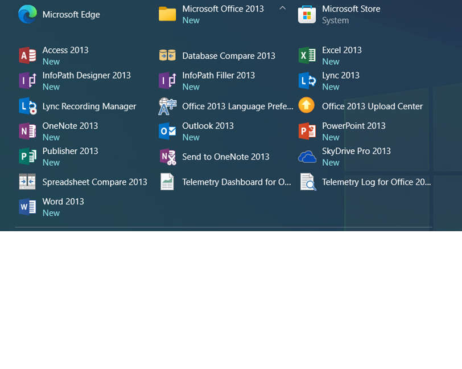Select the Office 2013 Upload Center entry
Screen dimensions: 462x369
372,106
